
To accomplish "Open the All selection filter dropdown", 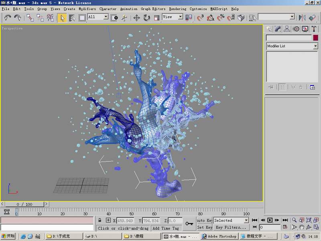I will [x=98, y=17].
